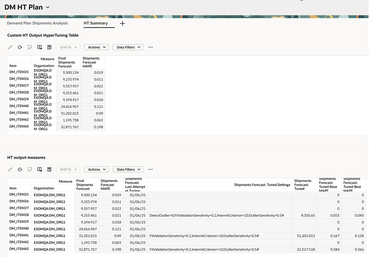Click the plus button to add a new tab

click(122, 23)
